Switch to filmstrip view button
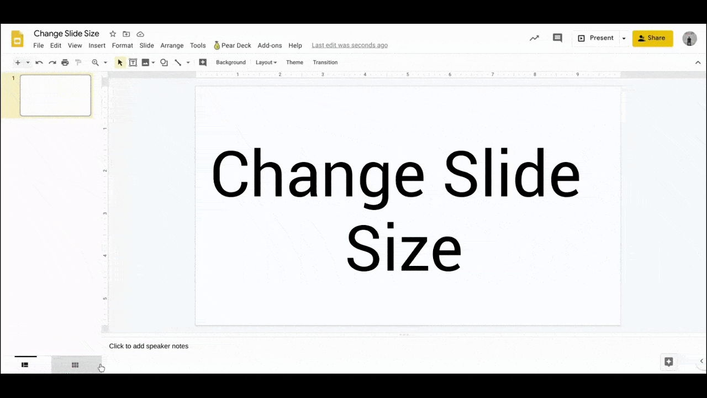 tap(25, 365)
